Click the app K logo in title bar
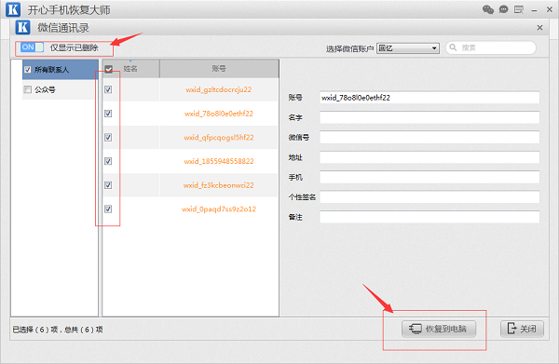This screenshot has width=559, height=364. click(x=13, y=9)
